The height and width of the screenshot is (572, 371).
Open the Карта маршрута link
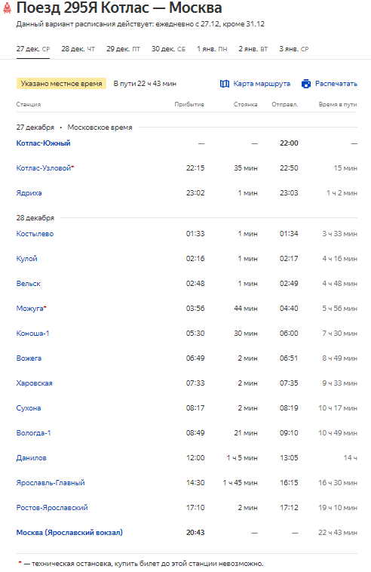(x=262, y=84)
